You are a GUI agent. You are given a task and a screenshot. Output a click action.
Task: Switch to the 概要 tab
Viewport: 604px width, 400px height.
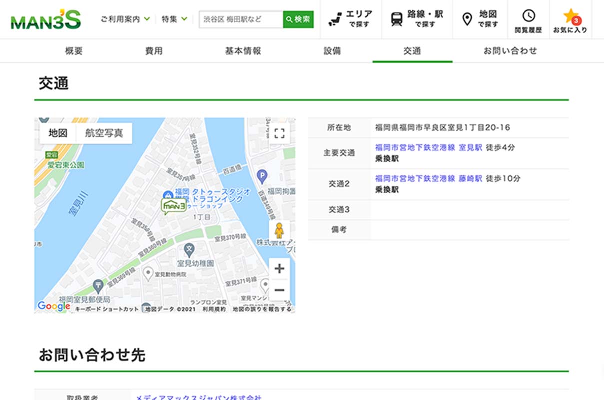pyautogui.click(x=74, y=51)
